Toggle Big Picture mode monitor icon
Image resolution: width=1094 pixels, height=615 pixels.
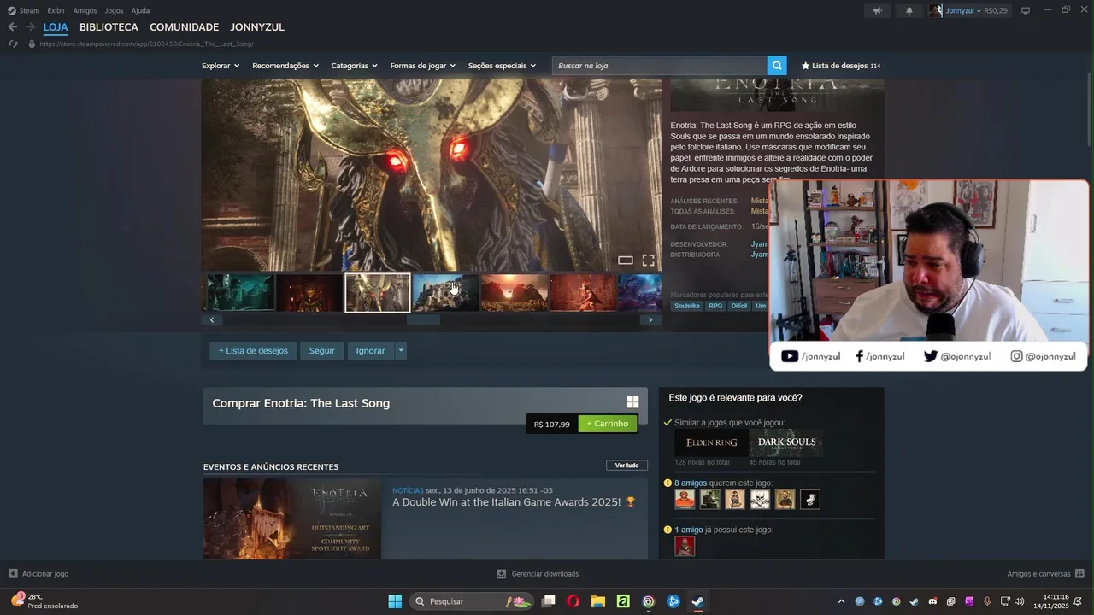point(1026,10)
